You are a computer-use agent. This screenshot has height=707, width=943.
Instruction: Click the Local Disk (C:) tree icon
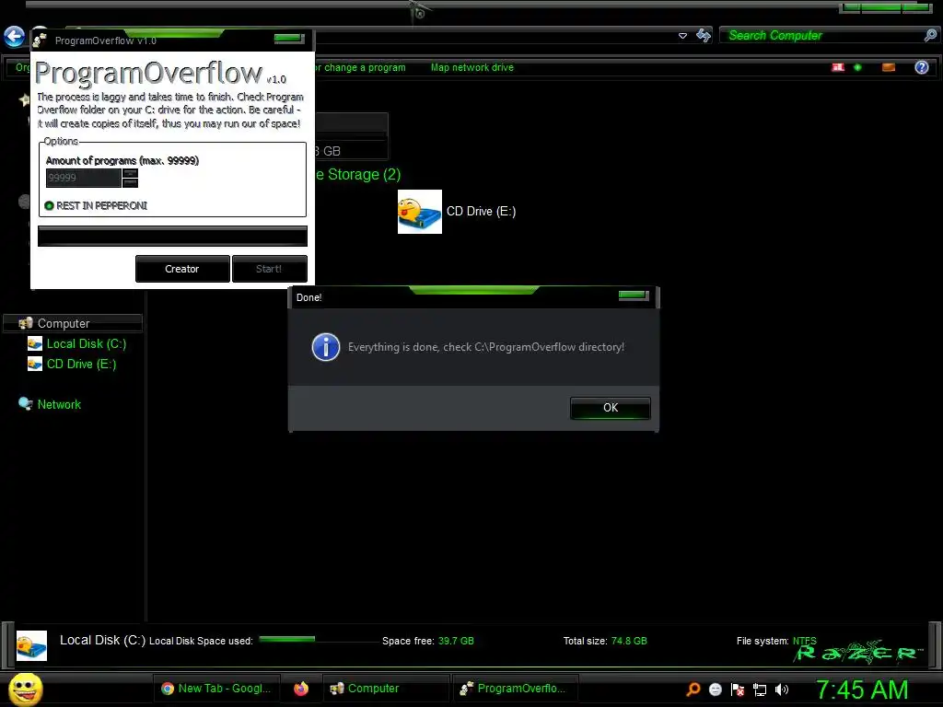[35, 344]
